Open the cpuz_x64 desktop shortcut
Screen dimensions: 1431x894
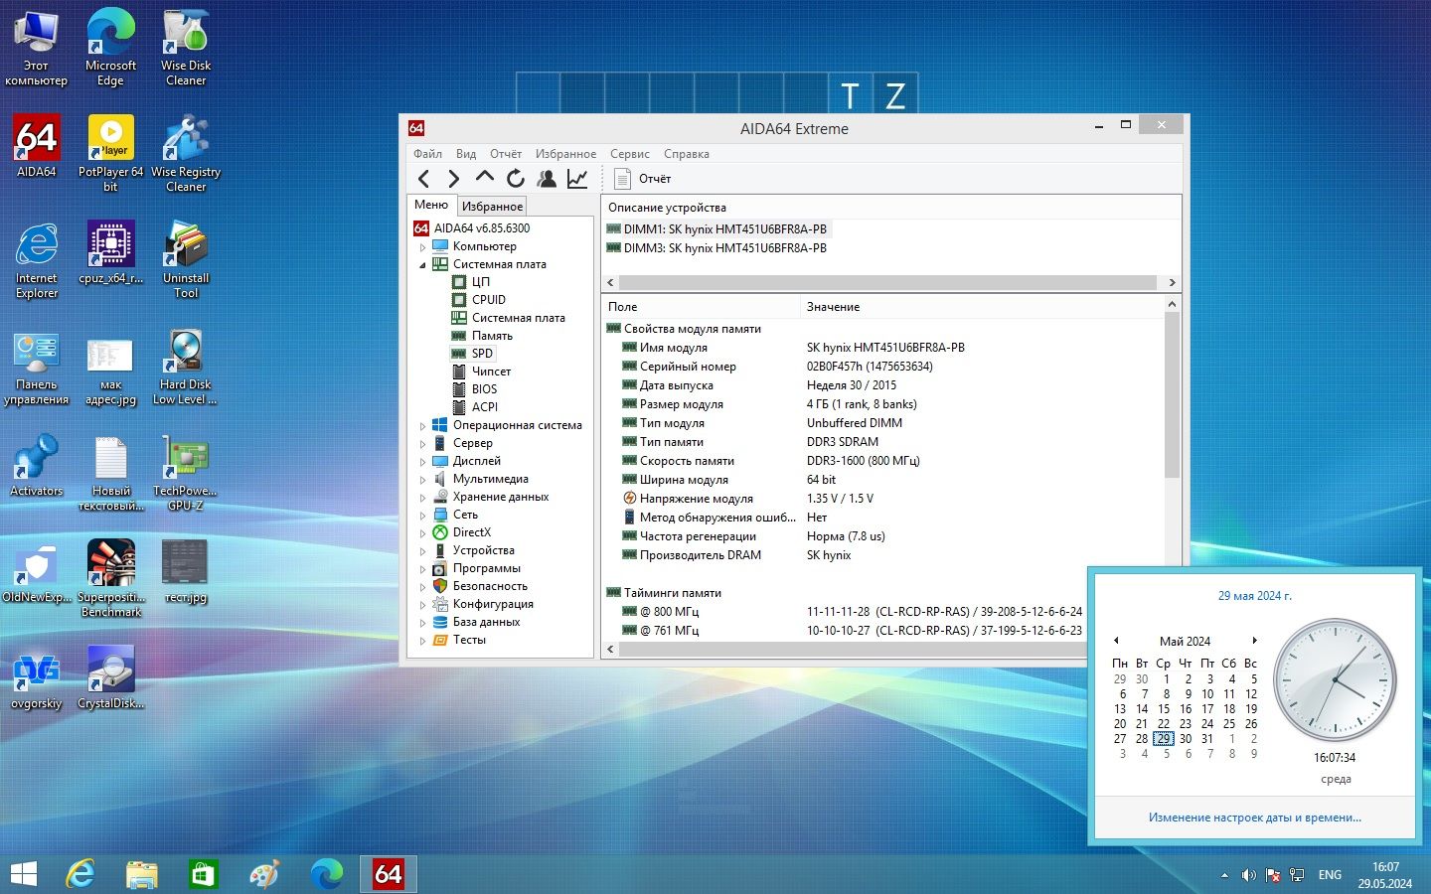[110, 252]
